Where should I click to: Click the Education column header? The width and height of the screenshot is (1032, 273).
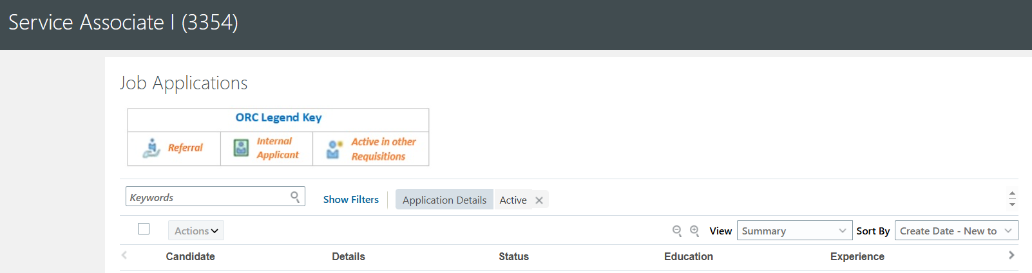(x=689, y=256)
